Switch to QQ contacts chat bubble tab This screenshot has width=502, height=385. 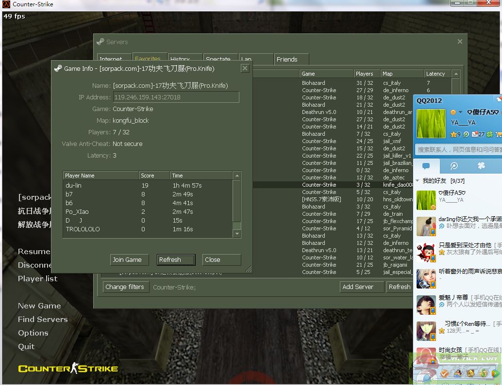tap(426, 166)
